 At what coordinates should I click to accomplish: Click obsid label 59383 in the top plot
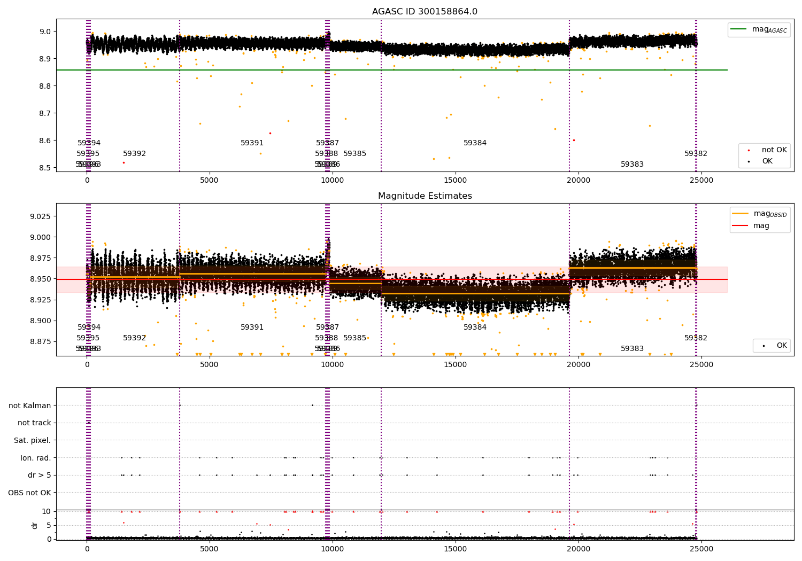pyautogui.click(x=632, y=165)
